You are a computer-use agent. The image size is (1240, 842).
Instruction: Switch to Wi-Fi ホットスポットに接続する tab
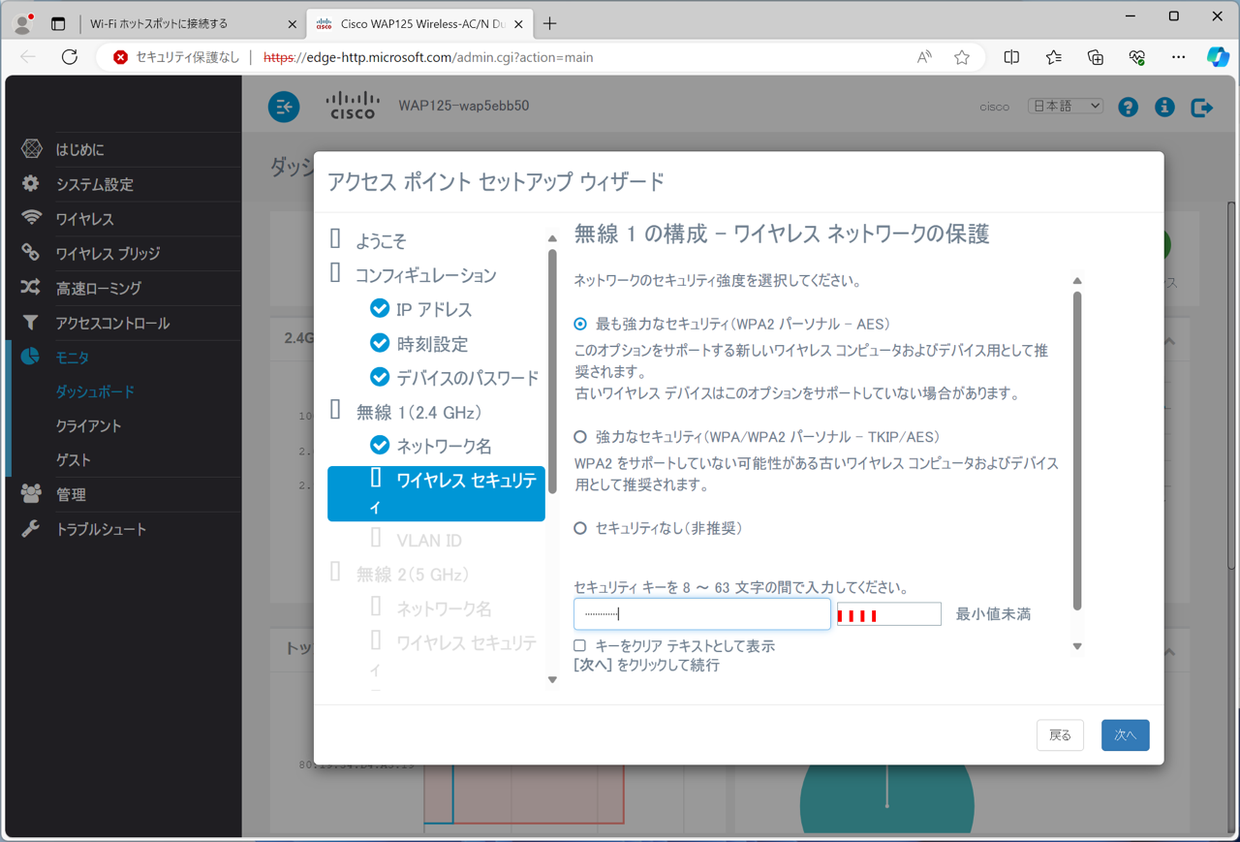(x=189, y=23)
